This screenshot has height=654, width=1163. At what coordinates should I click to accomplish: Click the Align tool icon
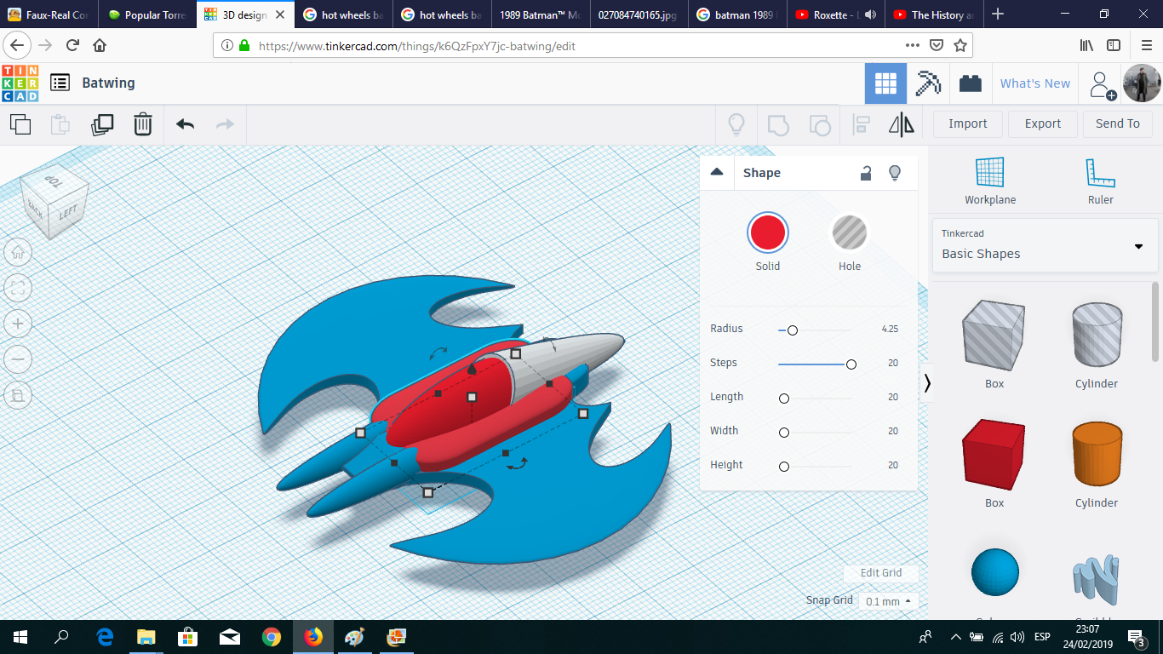[x=861, y=125]
